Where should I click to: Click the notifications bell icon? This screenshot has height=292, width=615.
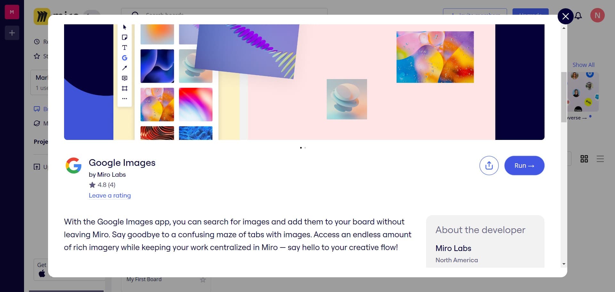tap(578, 16)
